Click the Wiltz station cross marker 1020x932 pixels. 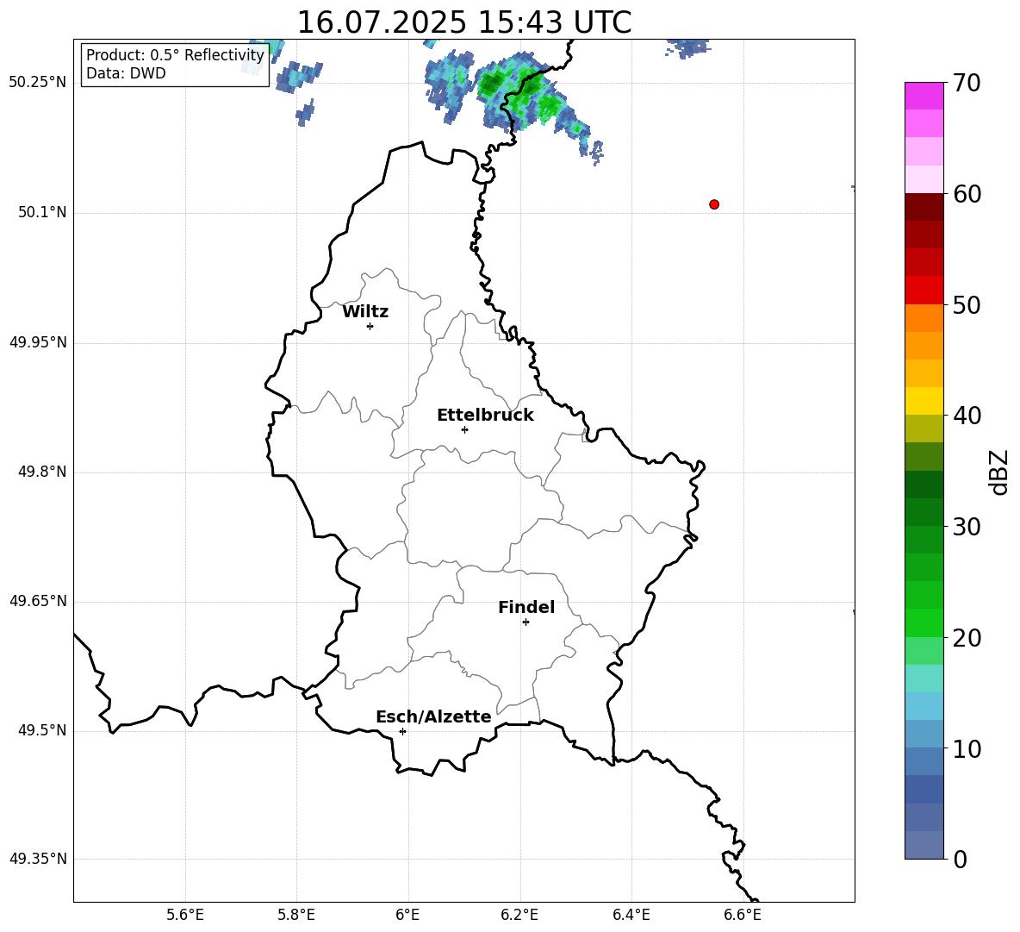coord(370,326)
